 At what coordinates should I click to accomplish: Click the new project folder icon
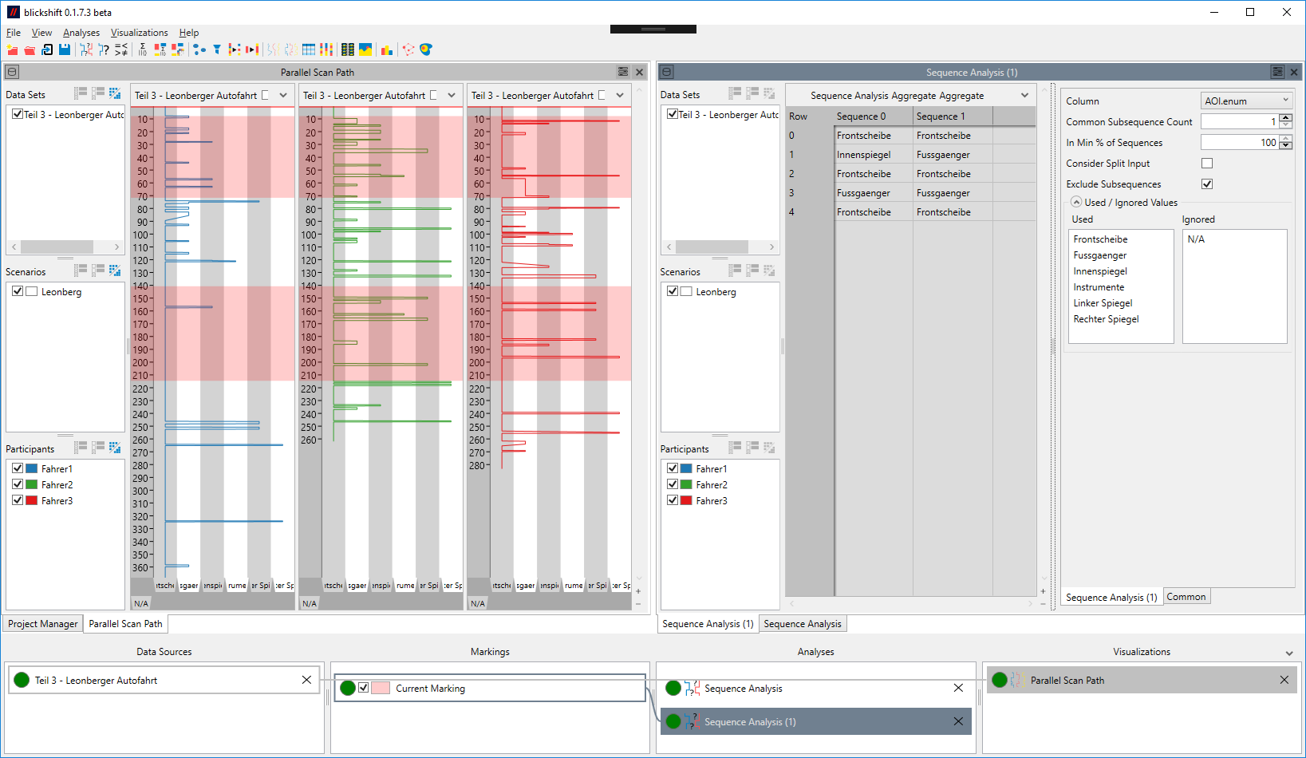(x=12, y=50)
